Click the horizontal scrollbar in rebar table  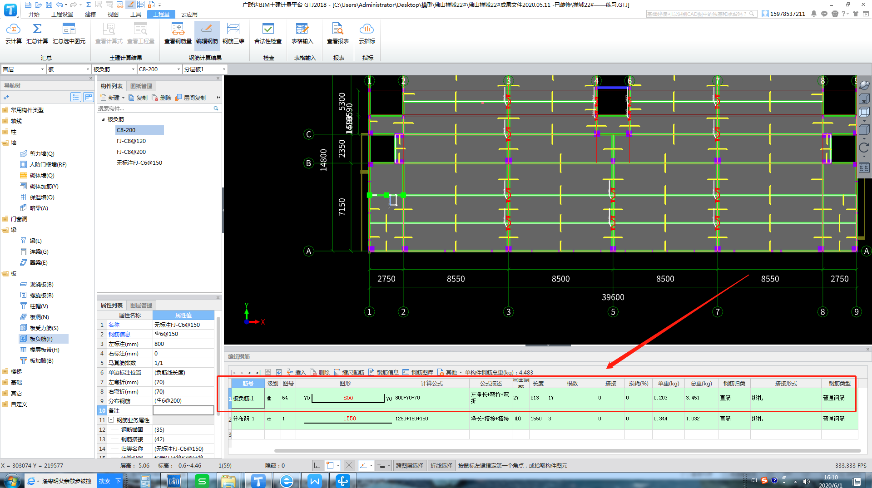coord(567,451)
